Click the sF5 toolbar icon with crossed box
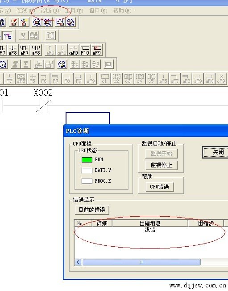The height and width of the screenshot is (291, 228). pos(21,78)
